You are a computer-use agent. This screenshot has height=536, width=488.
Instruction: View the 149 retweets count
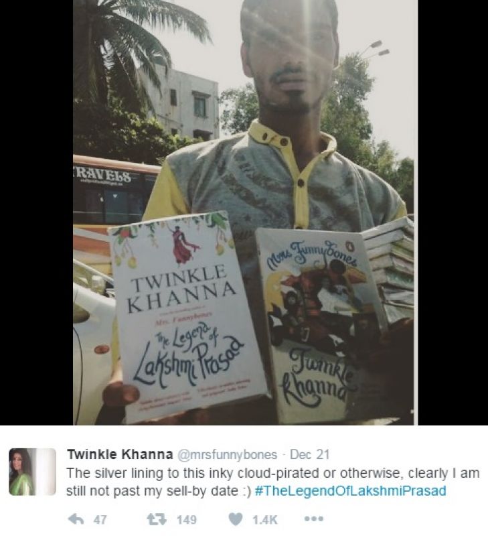coord(187,520)
